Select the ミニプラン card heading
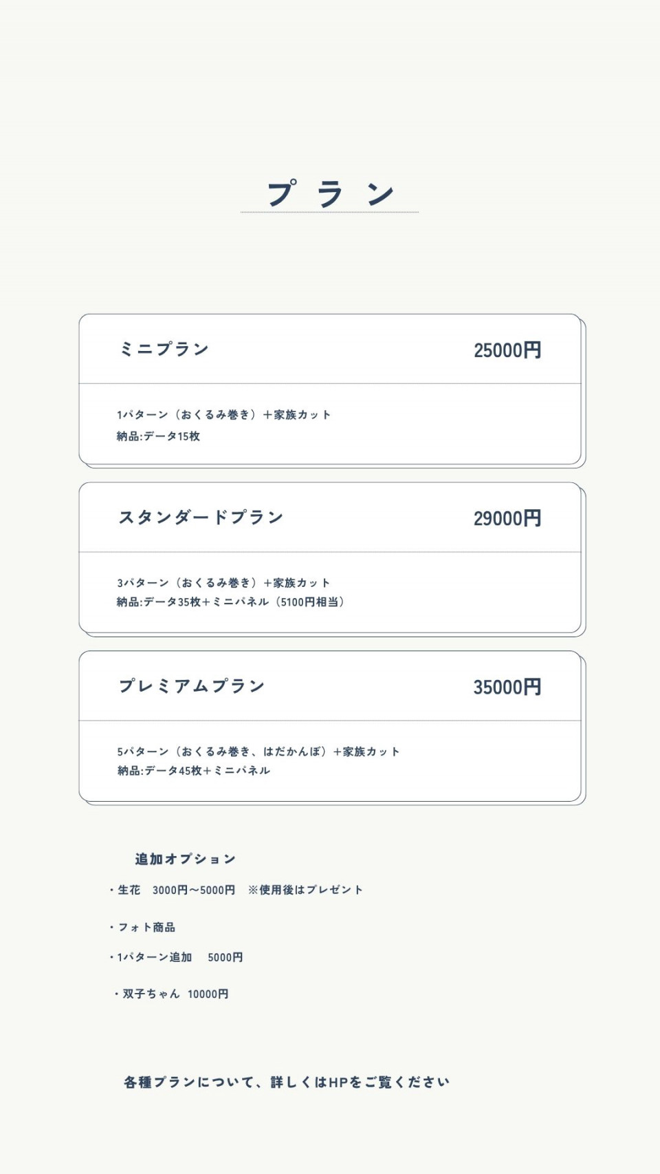 164,350
